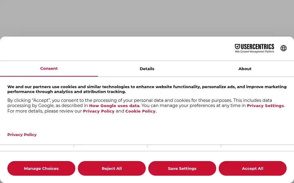
Task: Click Privacy Policy link beside Cookie Policy
Action: tap(99, 111)
